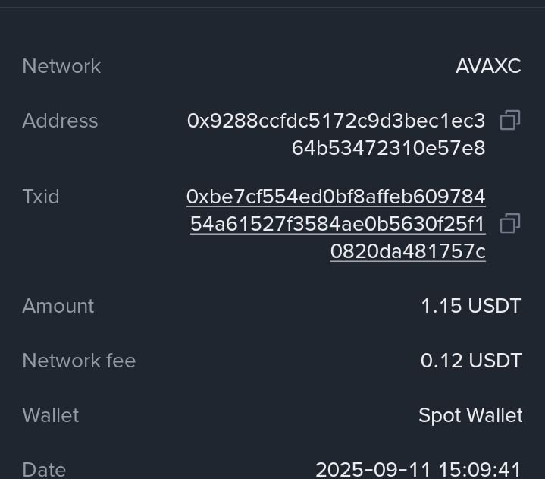Click the Amount field label

click(x=58, y=306)
